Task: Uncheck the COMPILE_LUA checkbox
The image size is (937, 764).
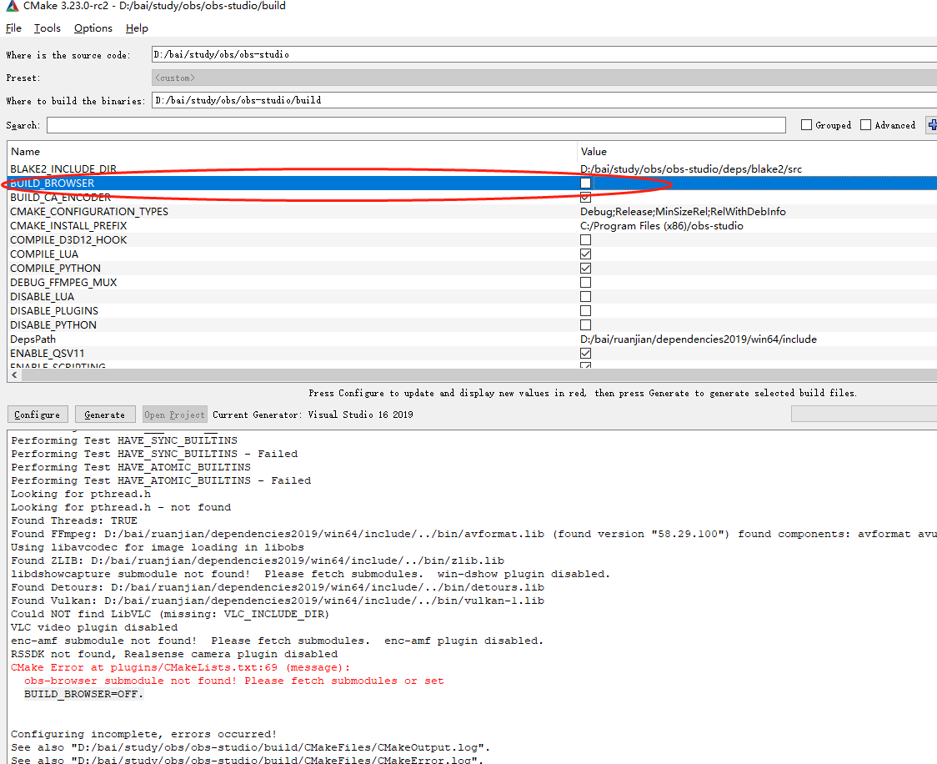Action: point(585,254)
